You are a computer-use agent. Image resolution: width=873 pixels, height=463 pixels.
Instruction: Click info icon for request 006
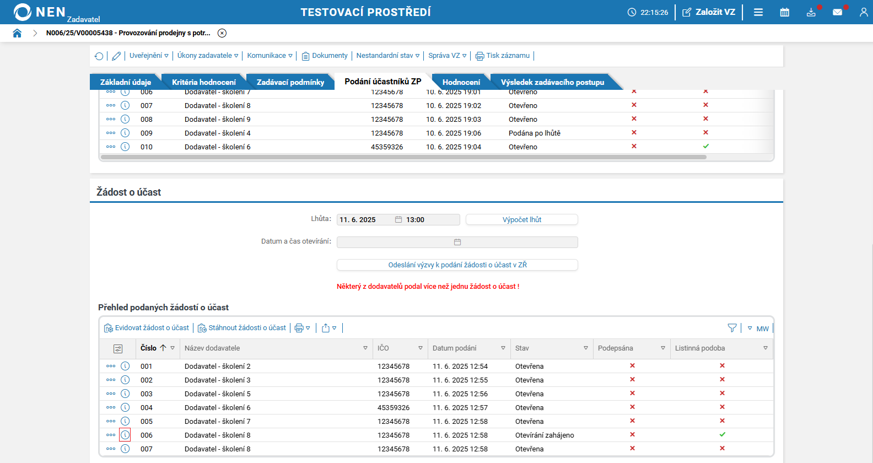[x=125, y=435]
